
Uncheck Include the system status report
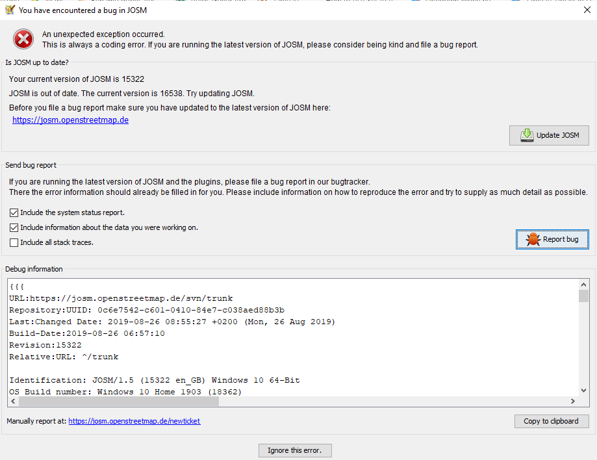pyautogui.click(x=14, y=212)
